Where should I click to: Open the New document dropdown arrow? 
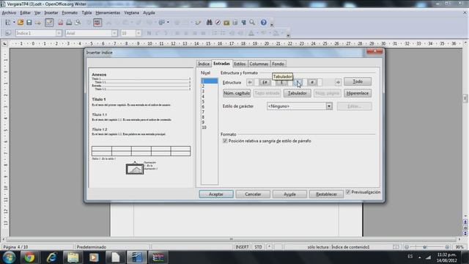click(14, 23)
